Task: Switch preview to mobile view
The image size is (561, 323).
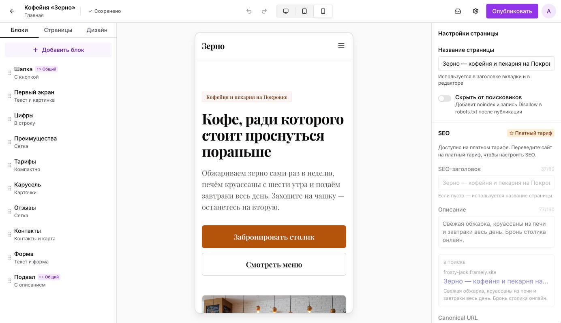Action: click(x=323, y=11)
